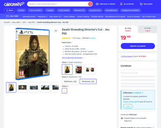The width and height of the screenshot is (161, 128).
Task: Add product to favorites with heart icon
Action: (56, 31)
